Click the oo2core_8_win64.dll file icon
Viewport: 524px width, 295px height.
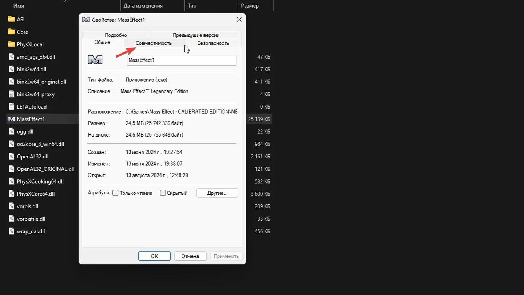tap(11, 144)
